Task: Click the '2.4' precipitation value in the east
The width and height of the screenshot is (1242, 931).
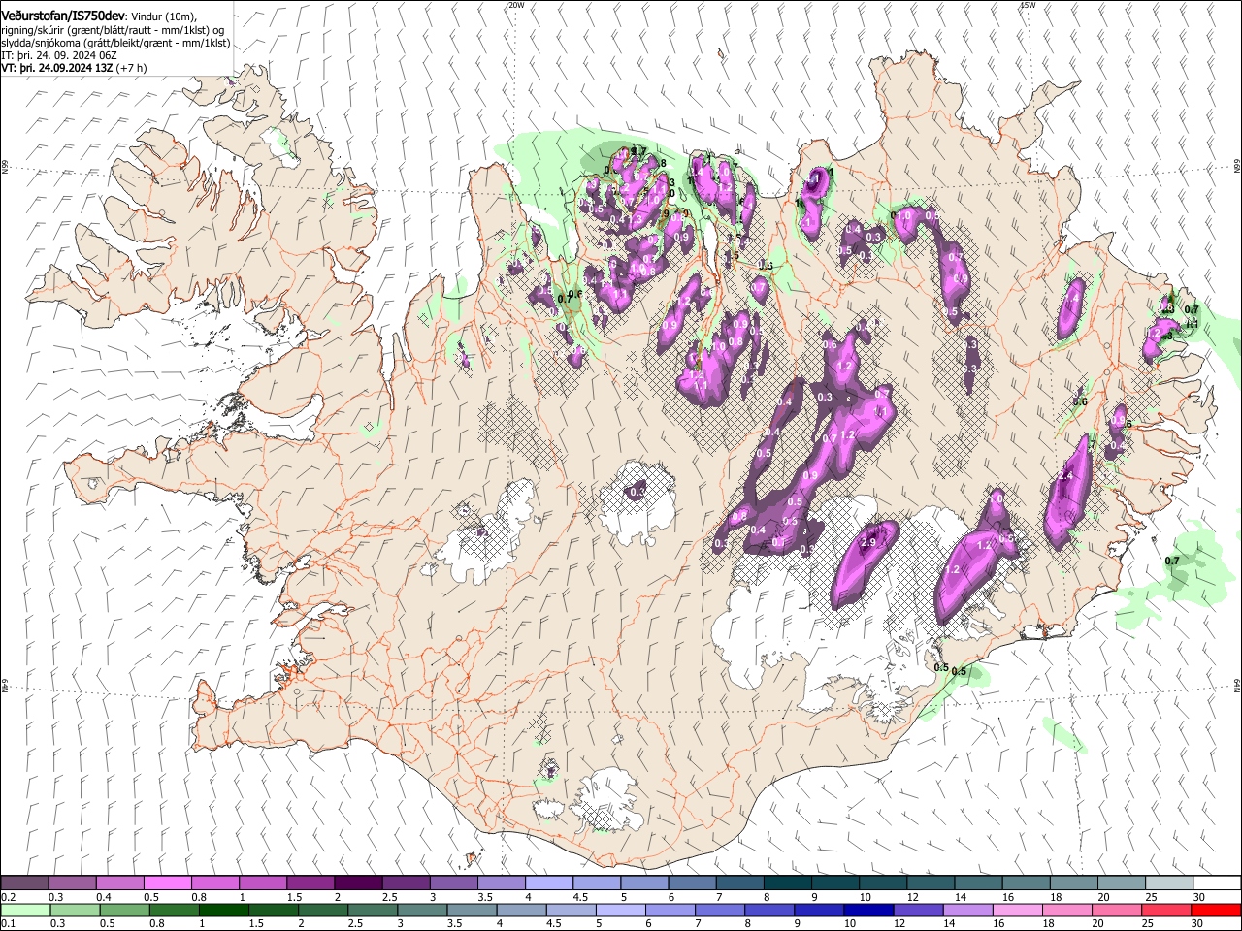Action: (x=1066, y=476)
